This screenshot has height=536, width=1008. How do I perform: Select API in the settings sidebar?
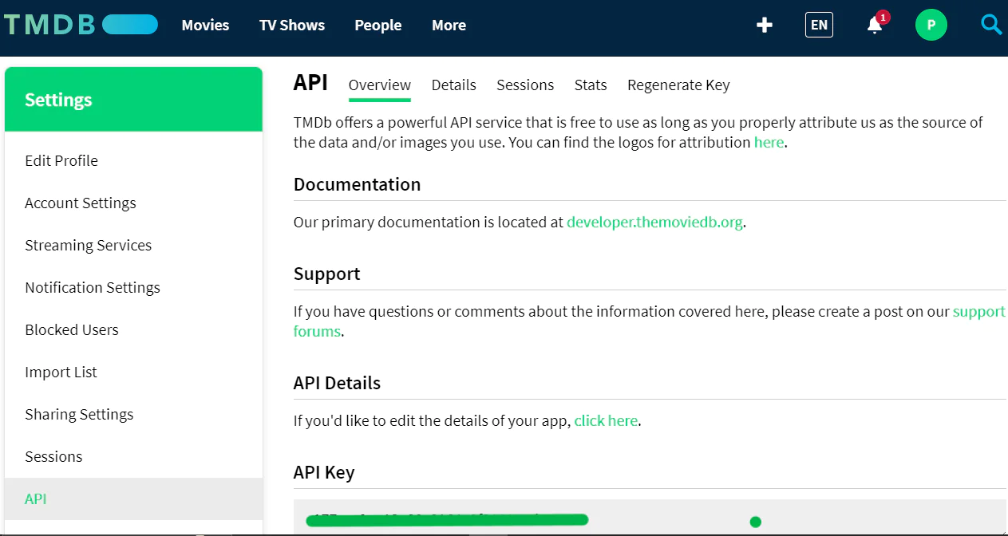point(133,499)
